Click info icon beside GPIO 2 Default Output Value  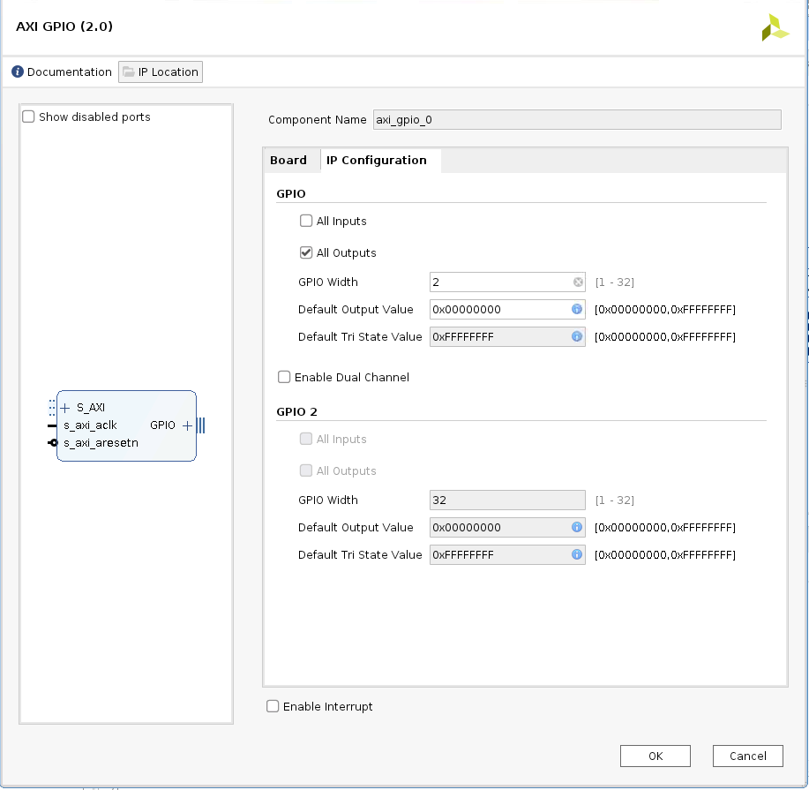(577, 528)
